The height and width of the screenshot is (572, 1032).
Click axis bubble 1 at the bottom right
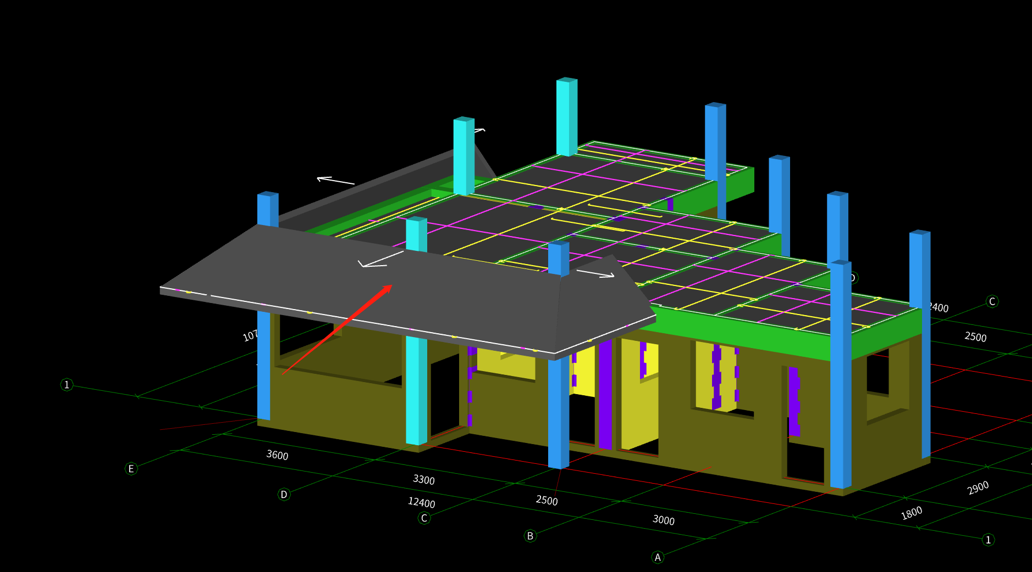[988, 540]
